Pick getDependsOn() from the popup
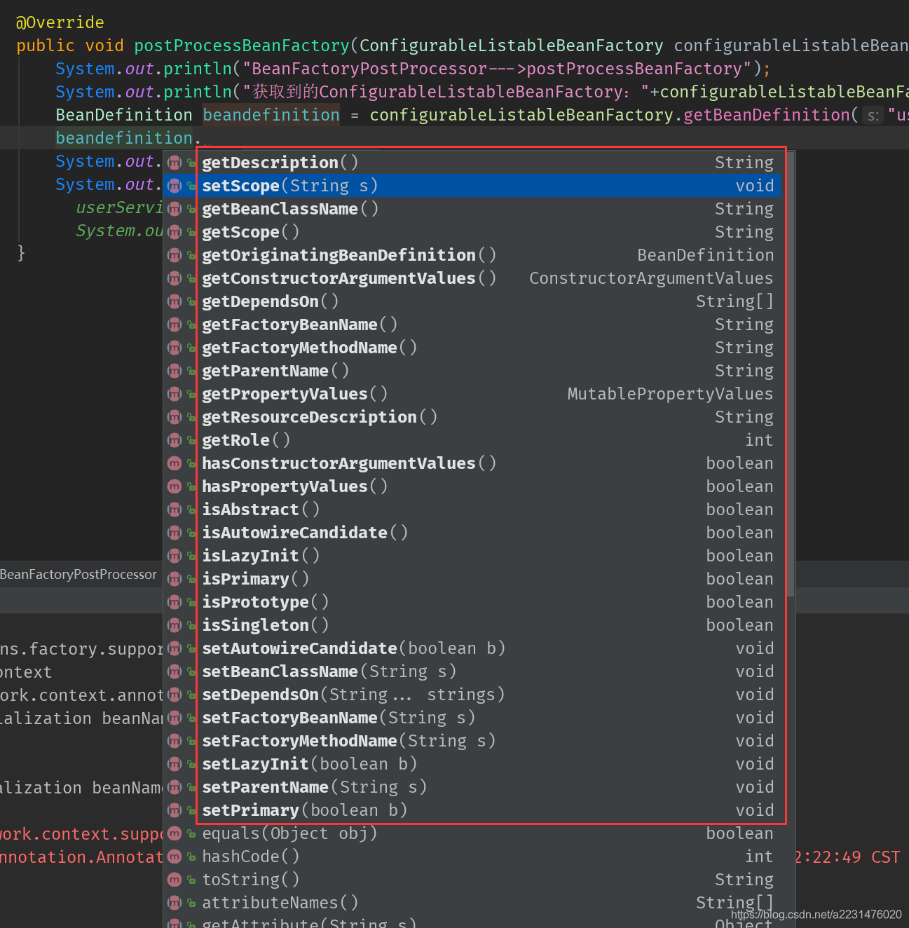The image size is (909, 928). pos(473,301)
